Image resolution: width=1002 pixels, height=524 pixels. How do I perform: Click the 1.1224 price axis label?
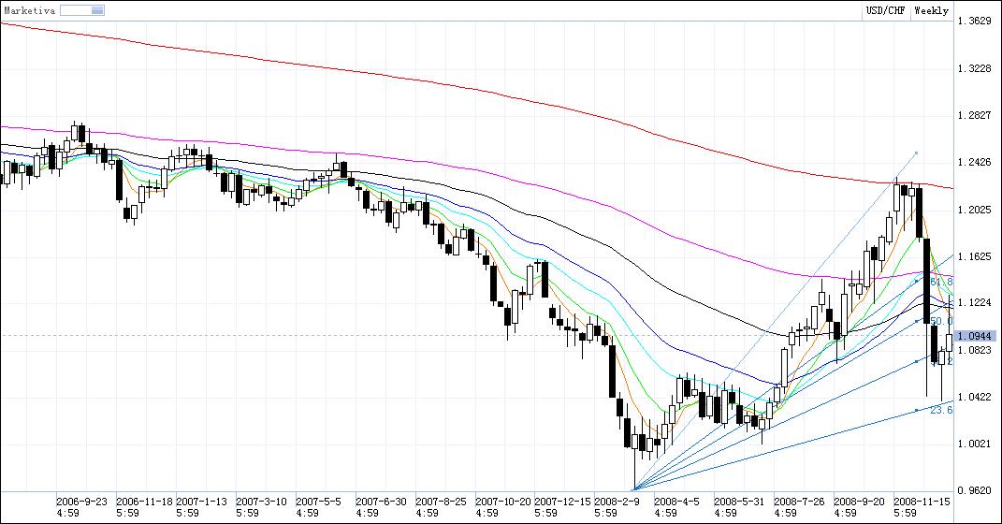point(975,303)
